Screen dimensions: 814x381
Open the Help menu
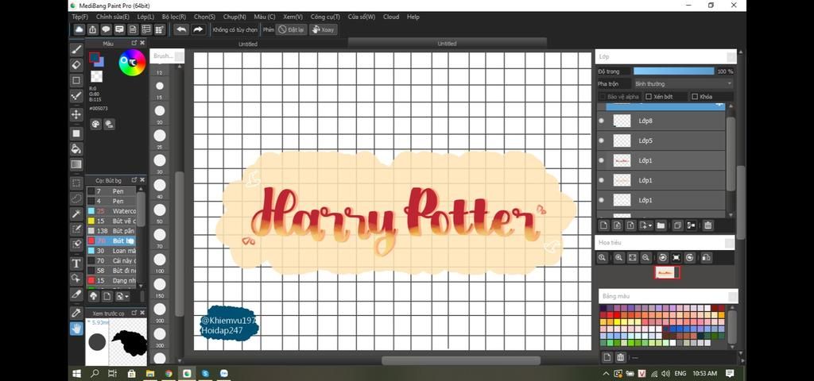click(x=413, y=17)
